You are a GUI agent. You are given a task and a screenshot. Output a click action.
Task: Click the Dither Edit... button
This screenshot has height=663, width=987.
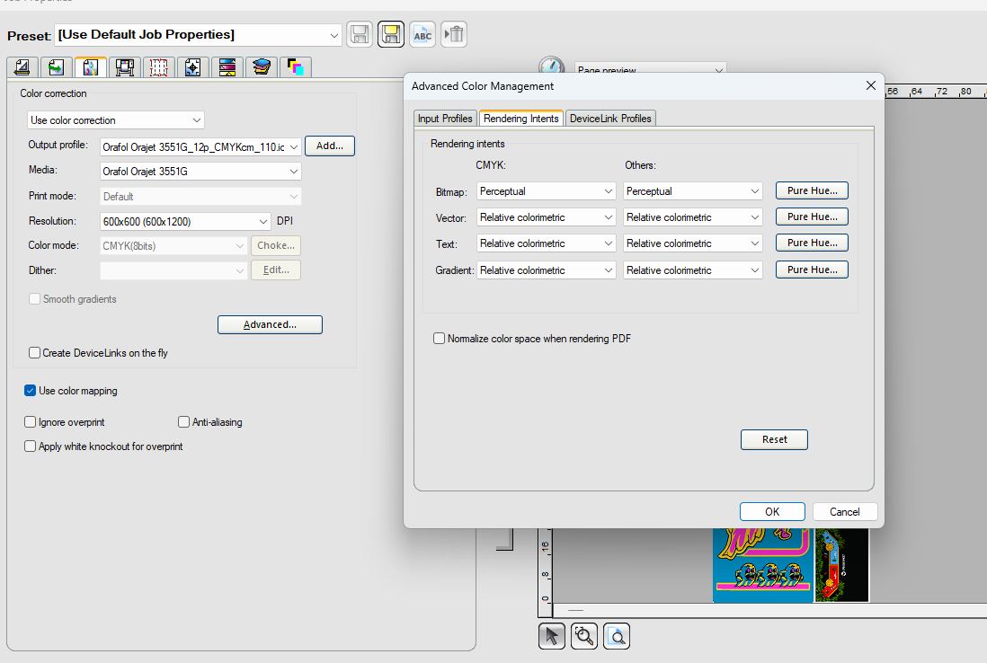[276, 270]
